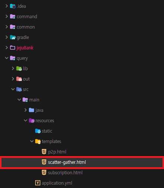Expand the java folder chevron
This screenshot has height=188, width=164.
coord(26,110)
